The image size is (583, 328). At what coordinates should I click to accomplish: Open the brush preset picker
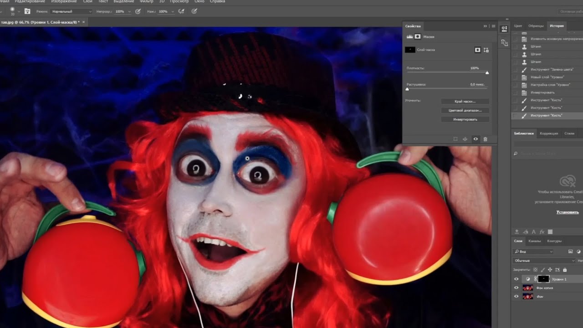point(12,10)
